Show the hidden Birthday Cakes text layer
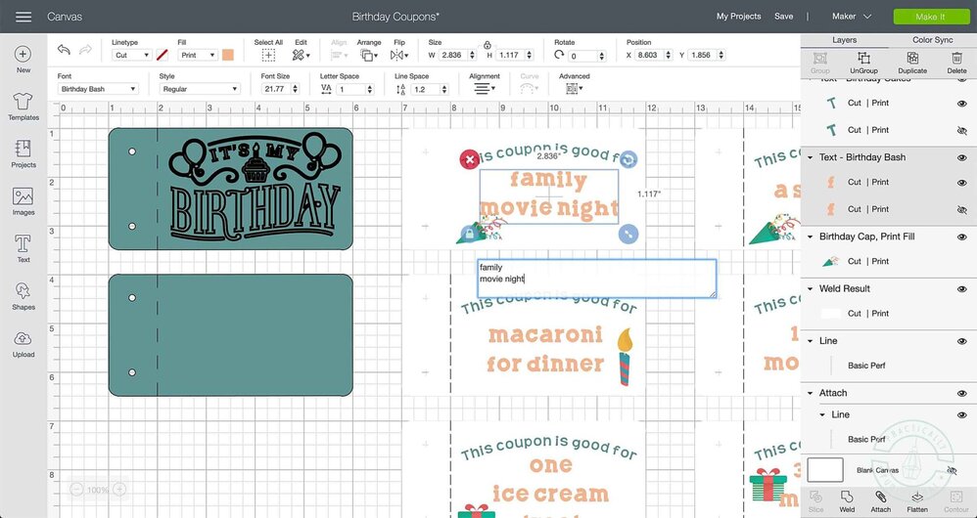Screen dimensions: 977x518 (962, 131)
